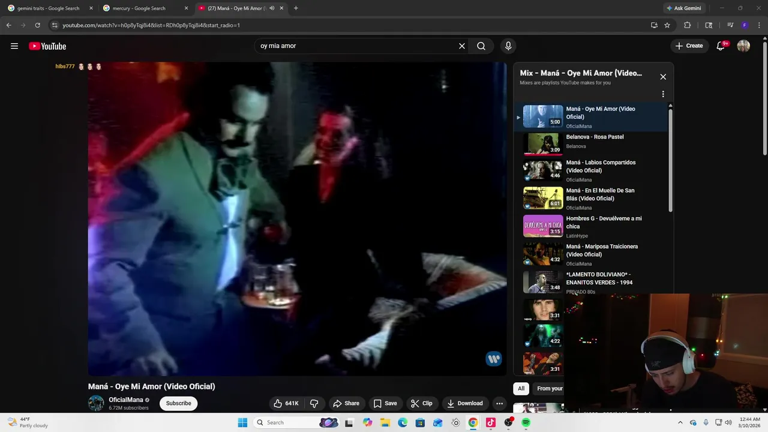Viewport: 768px width, 432px height.
Task: Go back in browser history
Action: (8, 25)
